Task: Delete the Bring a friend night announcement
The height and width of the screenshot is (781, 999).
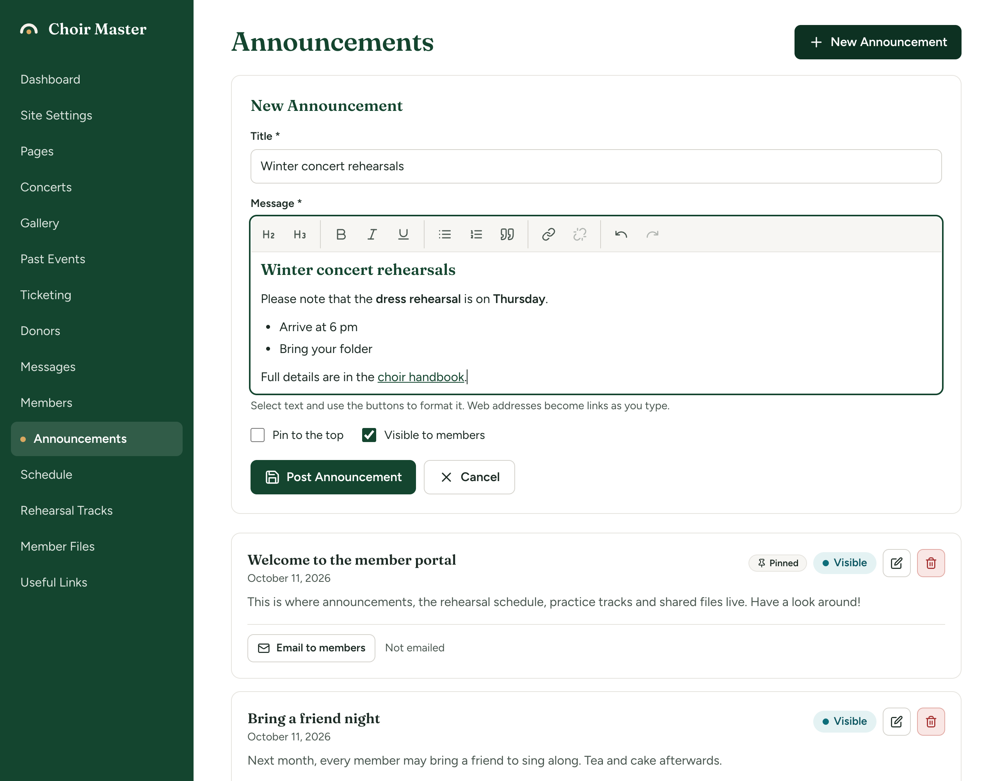Action: coord(930,722)
